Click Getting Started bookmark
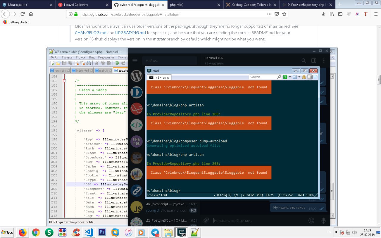This screenshot has width=381, height=238. point(16,22)
